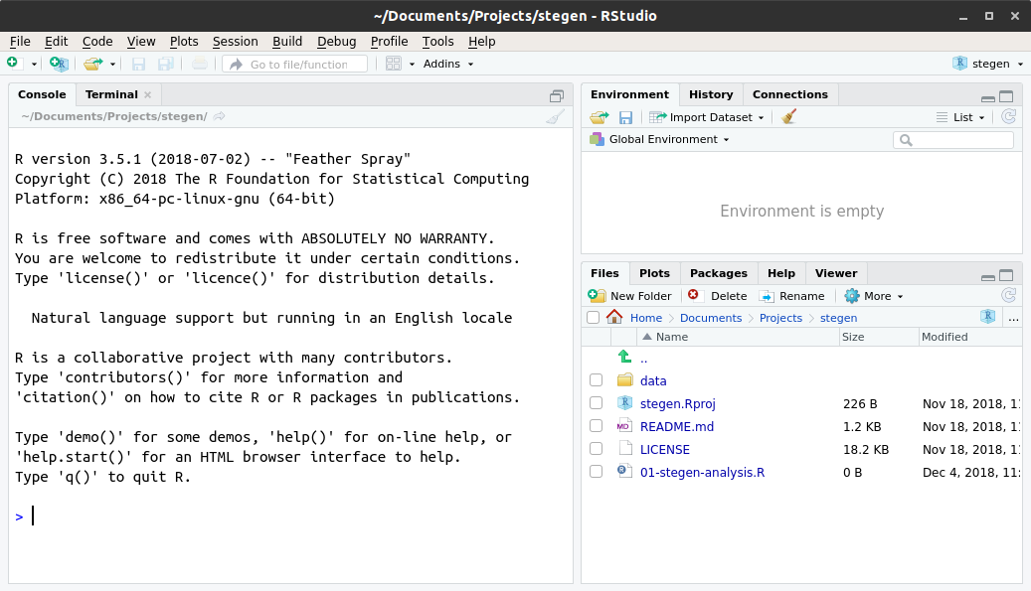This screenshot has width=1031, height=591.
Task: Check the box for README.md
Action: pos(596,426)
